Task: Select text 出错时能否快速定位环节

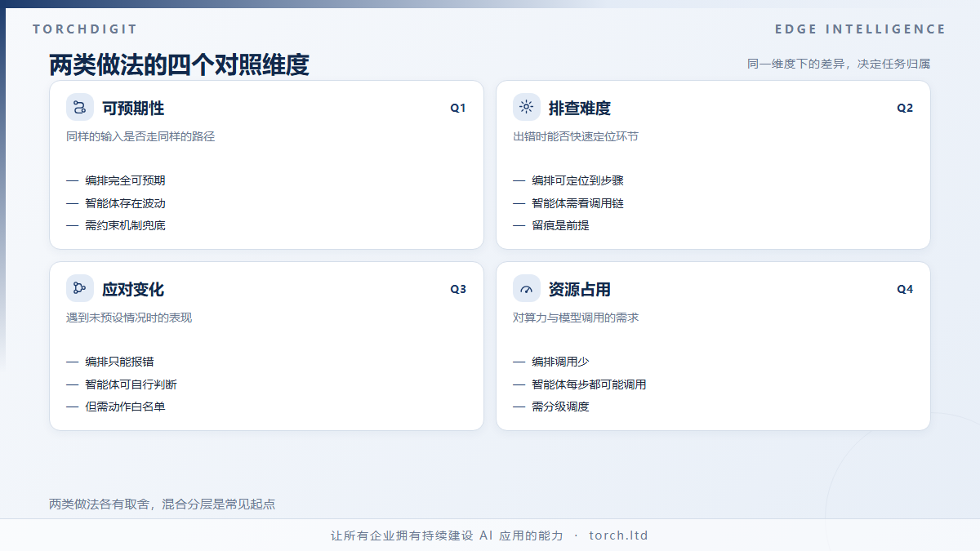Action: click(x=576, y=136)
